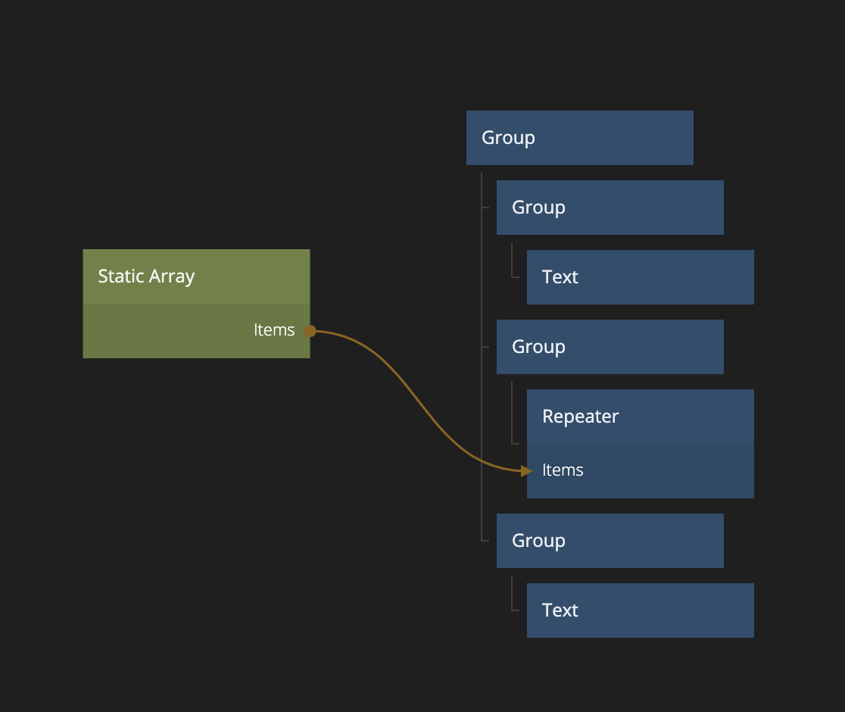Select the Static Array node title
This screenshot has height=712, width=845.
click(146, 276)
